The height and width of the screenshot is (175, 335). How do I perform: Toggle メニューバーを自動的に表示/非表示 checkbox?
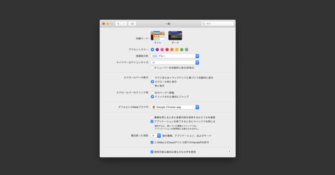pos(152,68)
